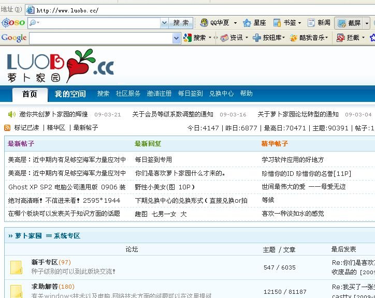The height and width of the screenshot is (298, 375).
Task: Open post 世间最伟大的爱 ——母爱无边
Action: pyautogui.click(x=304, y=187)
